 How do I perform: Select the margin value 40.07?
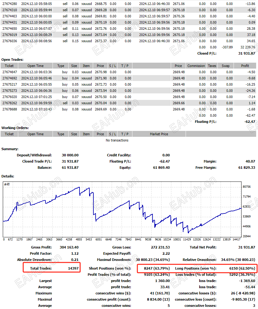pyautogui.click(x=250, y=161)
